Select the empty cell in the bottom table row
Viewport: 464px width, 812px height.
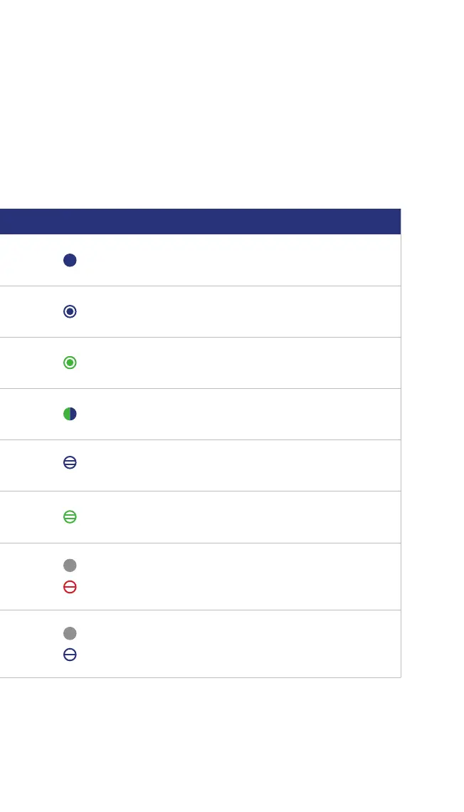(238, 644)
